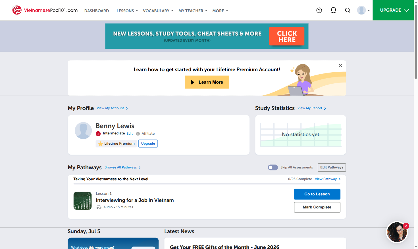Screen dimensions: 418x249
Task: Click the Mark Complete button
Action: pyautogui.click(x=317, y=207)
